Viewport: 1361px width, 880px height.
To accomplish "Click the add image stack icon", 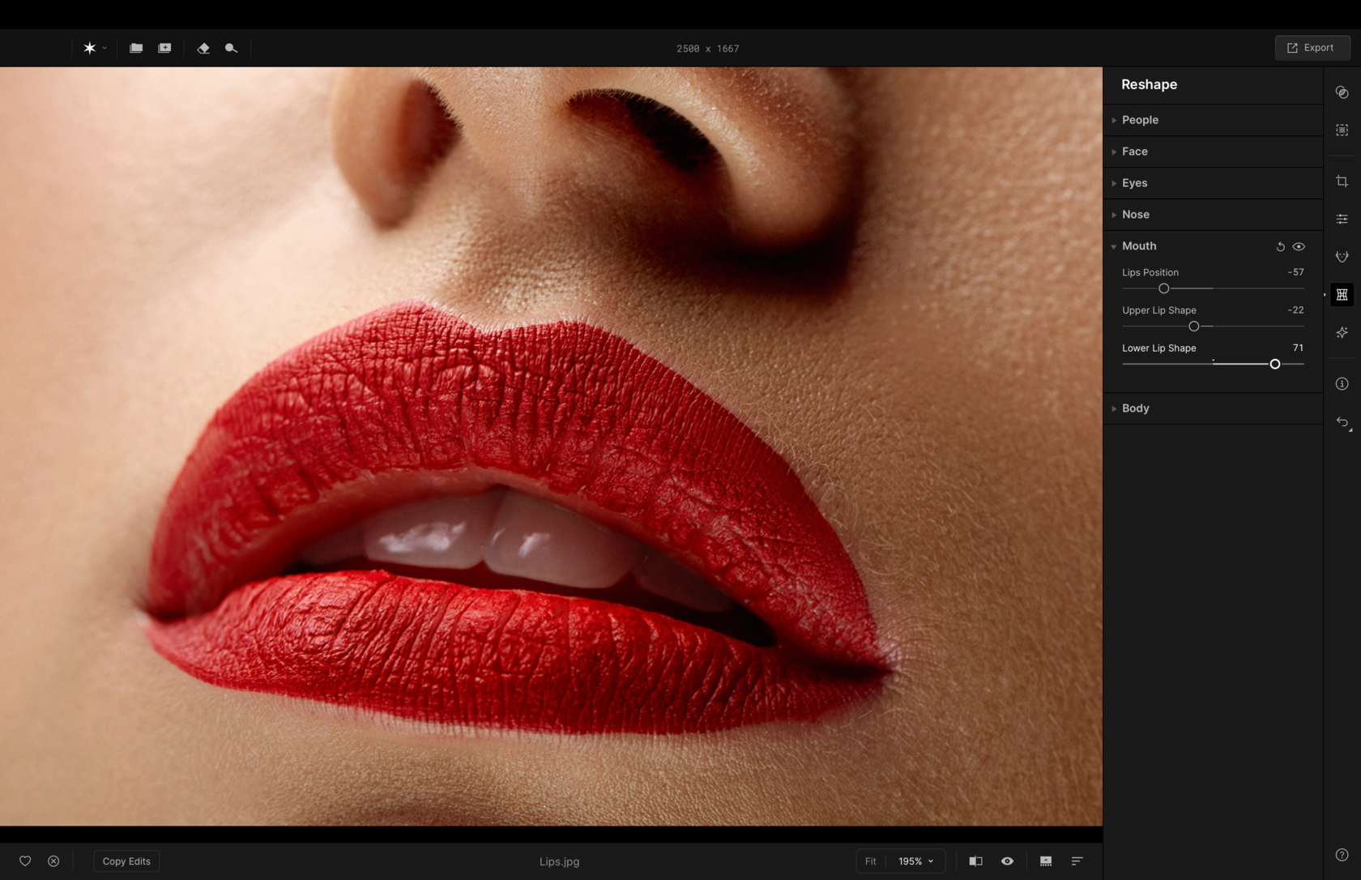I will tap(164, 49).
